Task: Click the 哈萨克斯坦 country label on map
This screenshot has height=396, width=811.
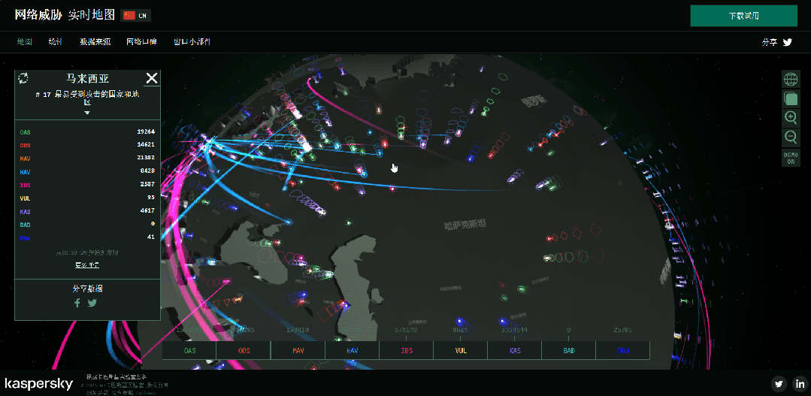Action: (465, 225)
